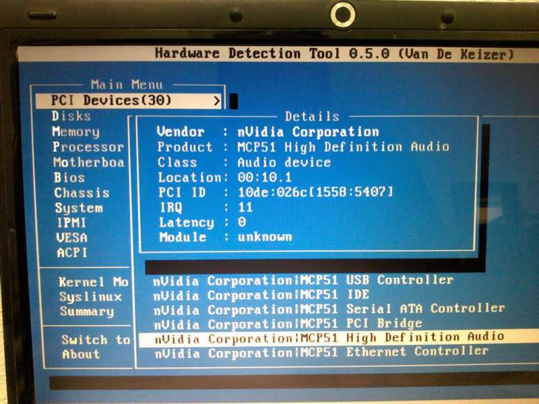
Task: Open the Bios information entry
Action: tap(69, 178)
